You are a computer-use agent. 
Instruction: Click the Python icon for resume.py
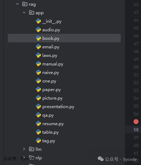click(x=38, y=124)
